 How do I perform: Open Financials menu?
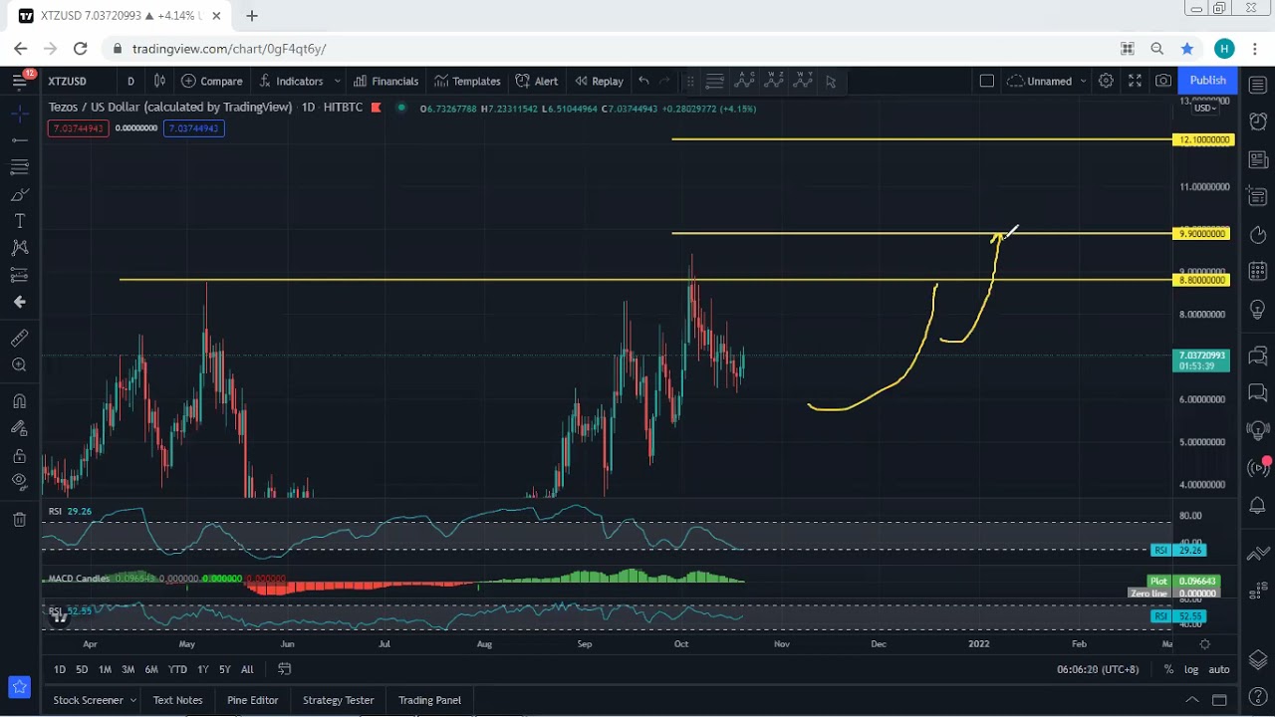pos(385,82)
